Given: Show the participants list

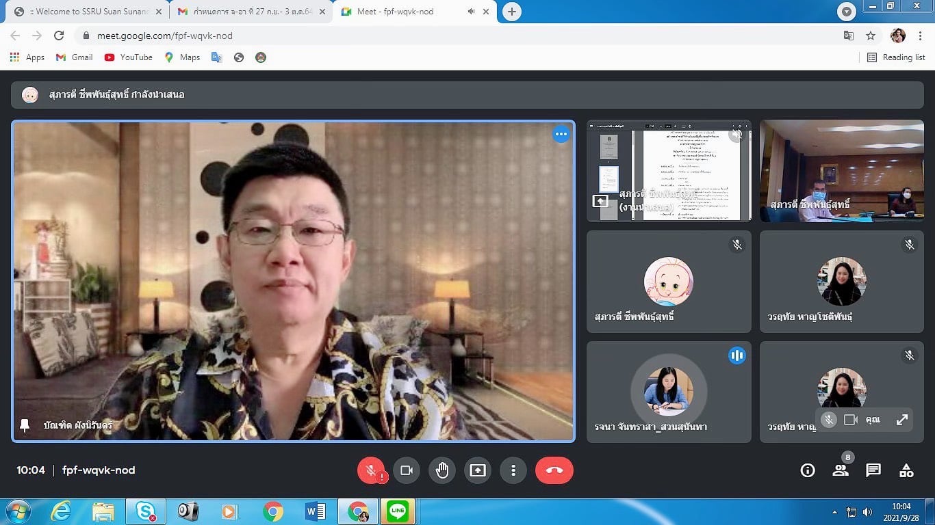Looking at the screenshot, I should coord(841,470).
